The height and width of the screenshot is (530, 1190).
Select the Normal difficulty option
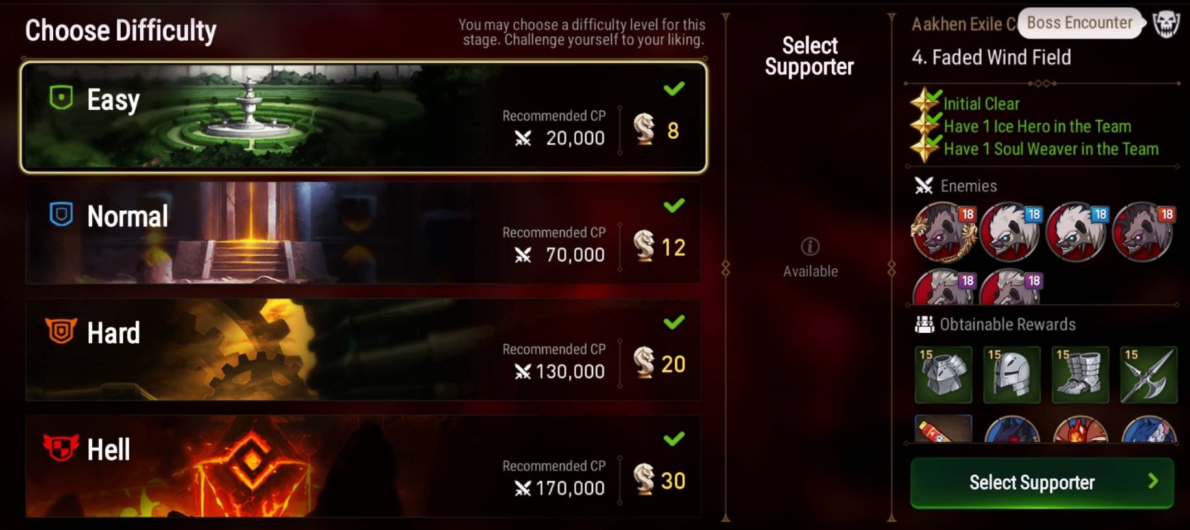pyautogui.click(x=363, y=234)
